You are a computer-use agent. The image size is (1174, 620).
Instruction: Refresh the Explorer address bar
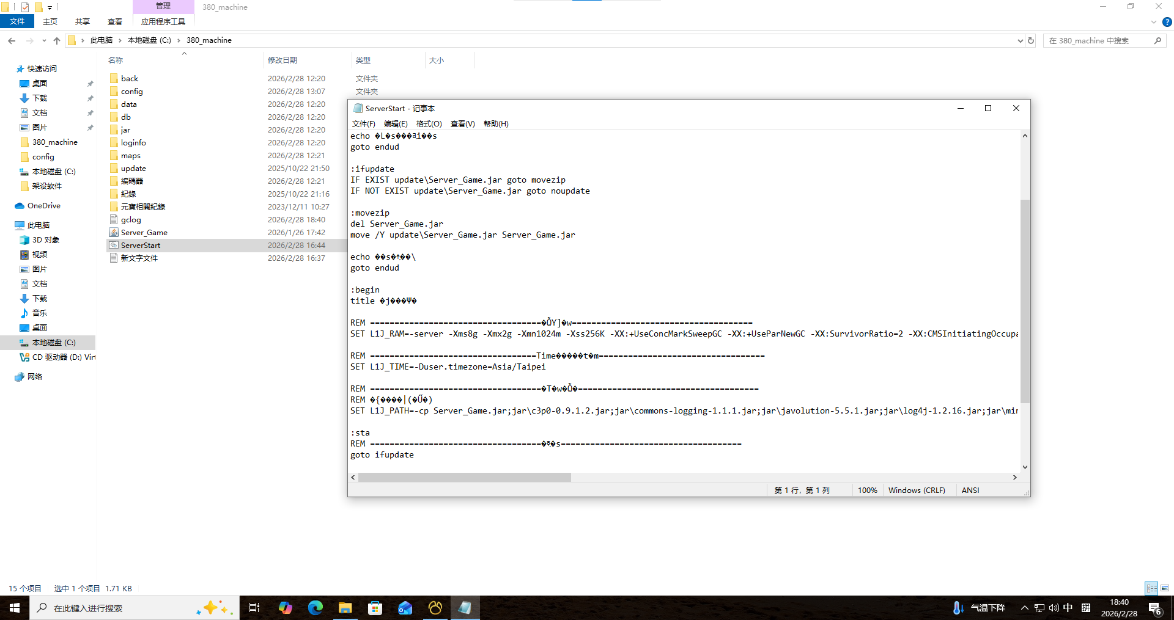click(x=1031, y=40)
